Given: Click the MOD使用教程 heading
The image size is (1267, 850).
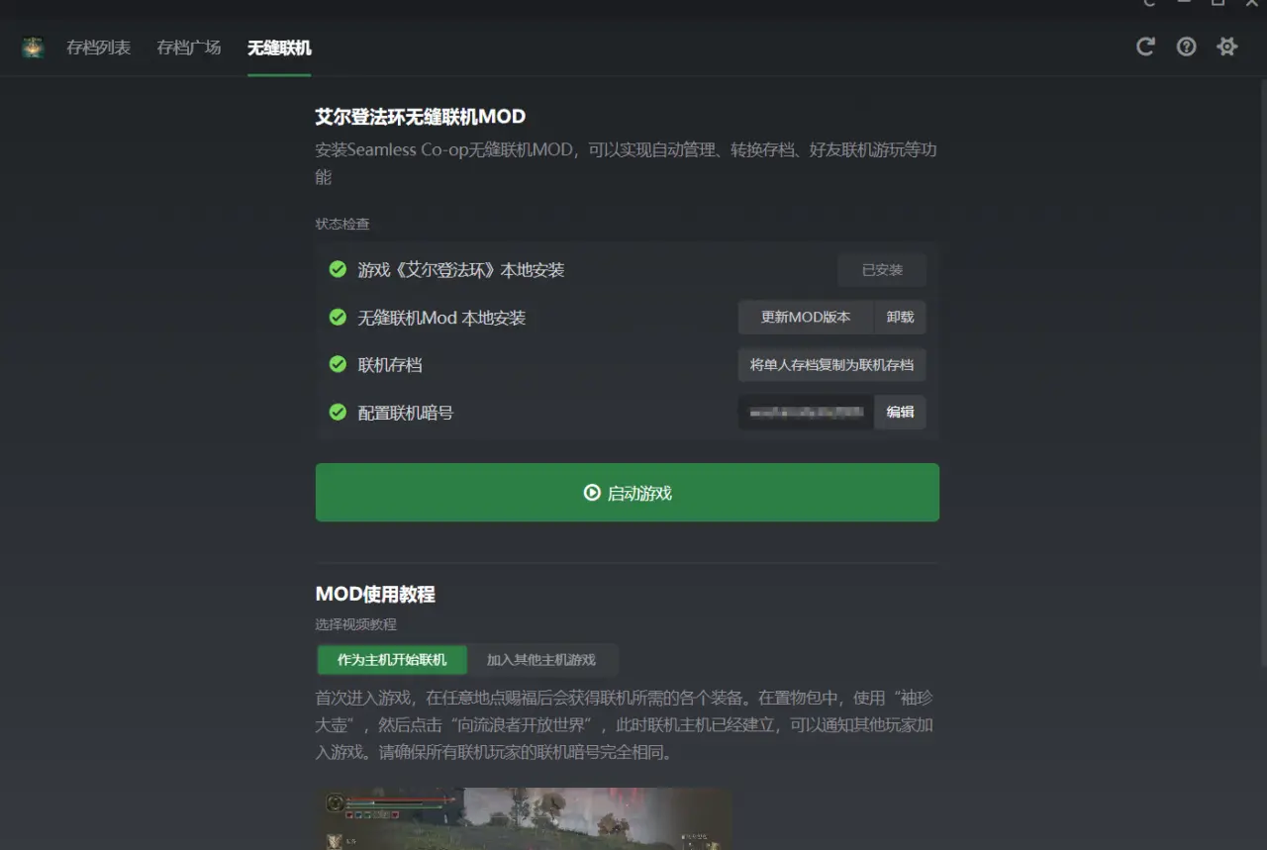Looking at the screenshot, I should click(375, 595).
